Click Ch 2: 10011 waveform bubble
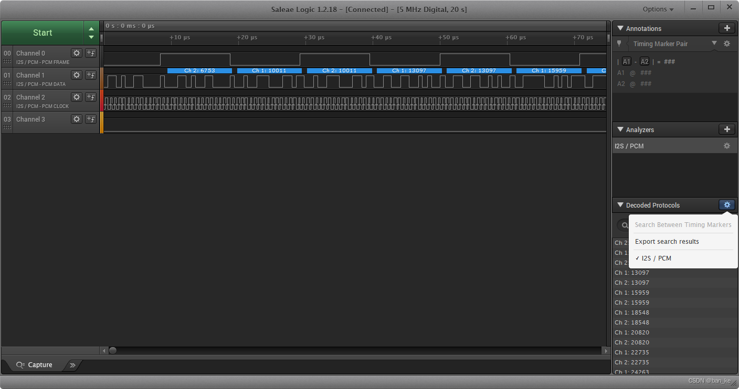The height and width of the screenshot is (389, 739). [339, 70]
